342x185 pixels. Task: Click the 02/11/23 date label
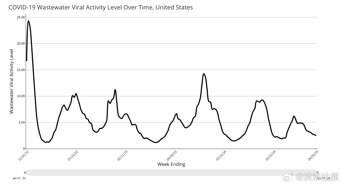pos(122,156)
